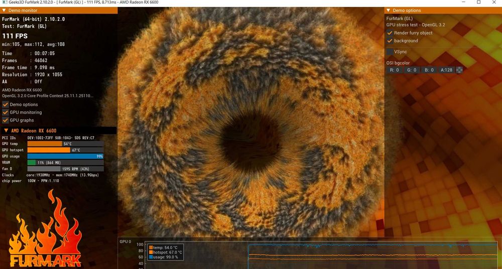
Task: Click the hotspot: 67.0 °C graph legend
Action: [x=166, y=252]
